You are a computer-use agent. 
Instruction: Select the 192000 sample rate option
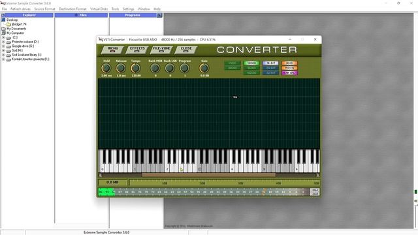point(251,72)
